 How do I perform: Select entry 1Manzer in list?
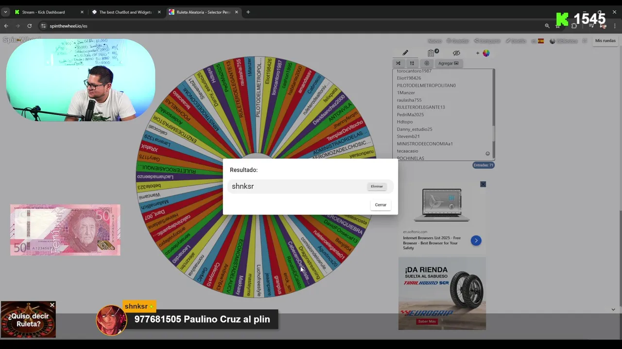pos(406,93)
